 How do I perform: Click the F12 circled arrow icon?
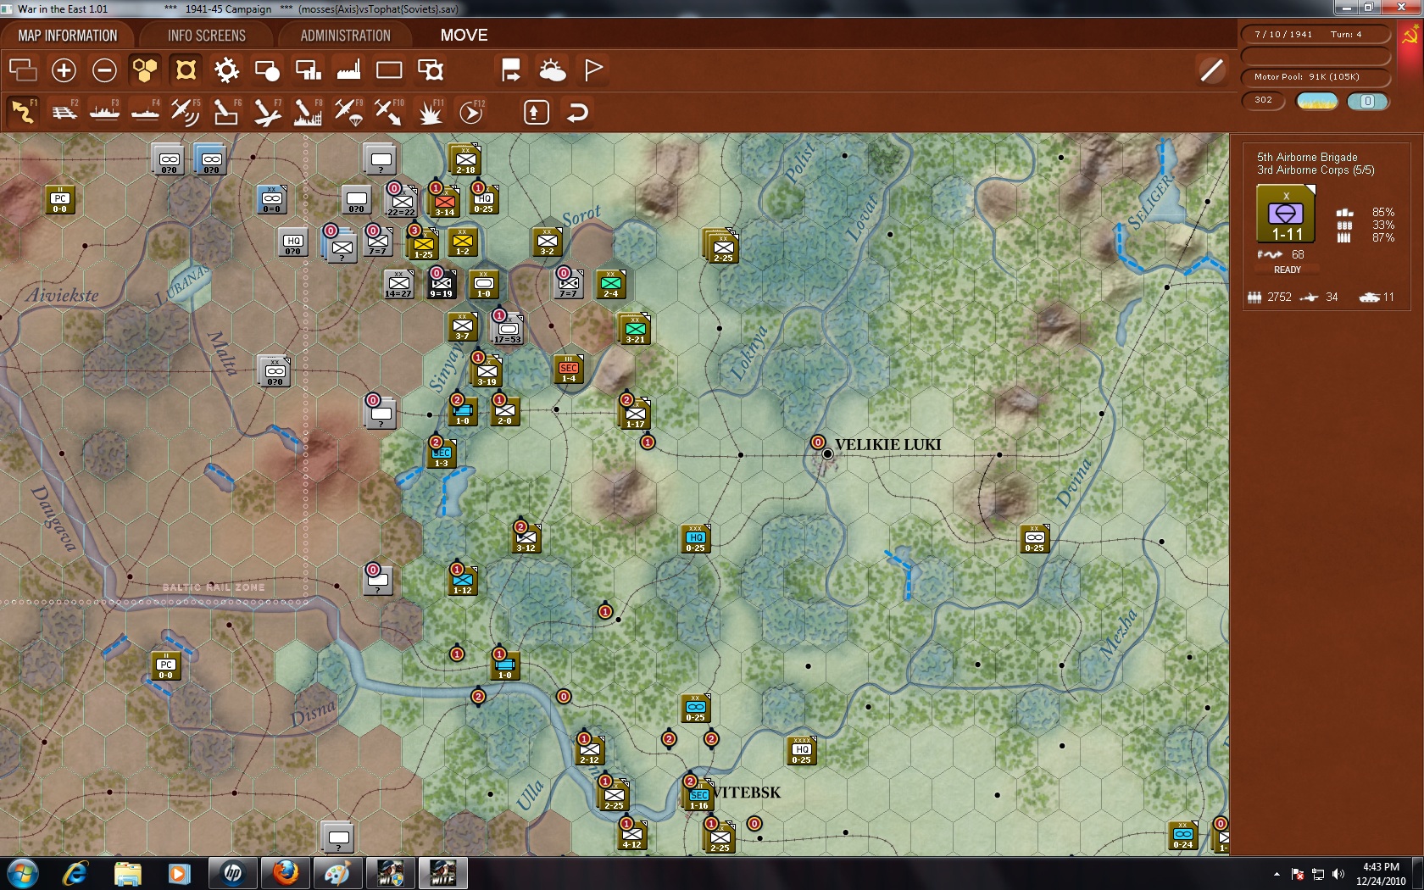(x=471, y=112)
